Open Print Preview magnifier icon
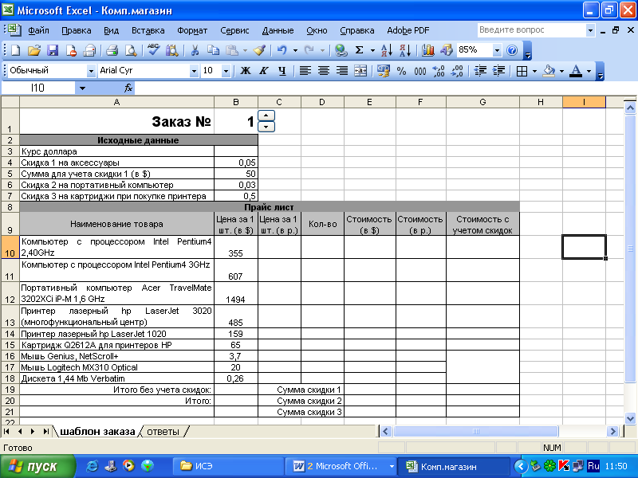 pos(131,50)
